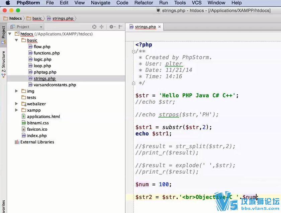Screen dimensions: 281x213
Task: Open the File menu
Action: click(50, 3)
